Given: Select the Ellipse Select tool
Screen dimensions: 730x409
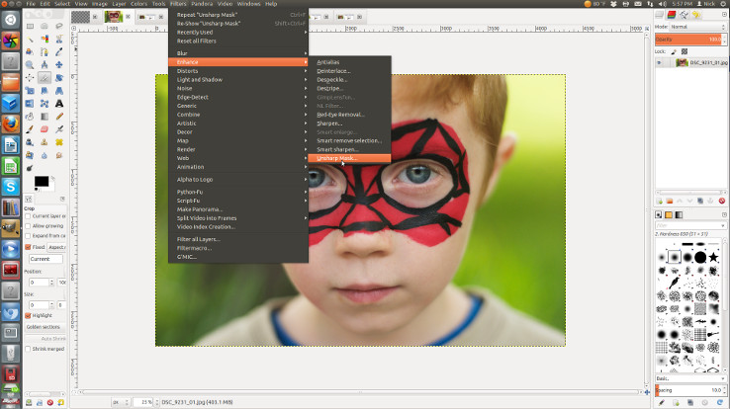Looking at the screenshot, I should 45,26.
